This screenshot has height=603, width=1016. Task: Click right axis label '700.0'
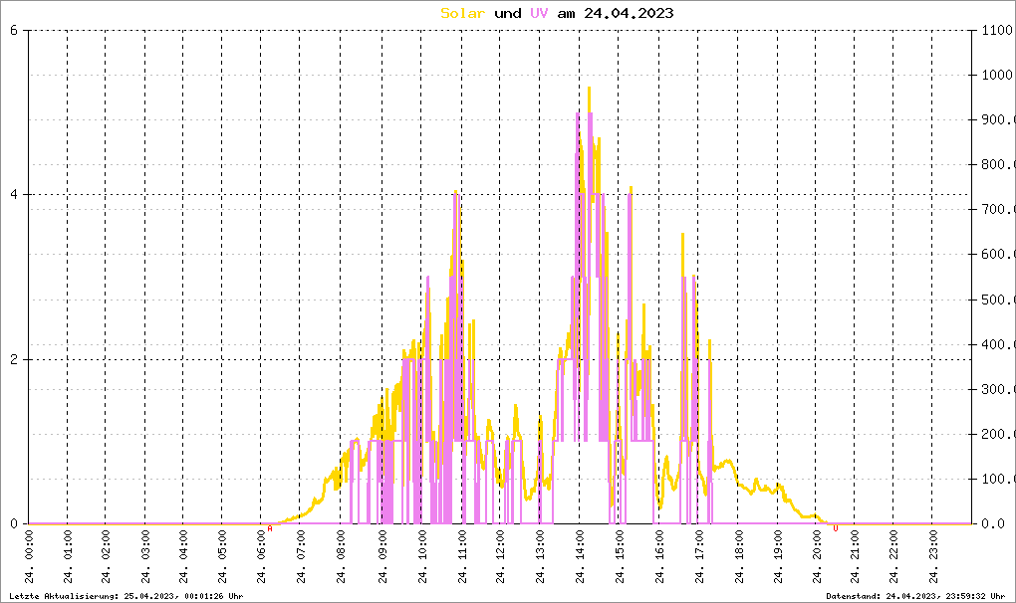pos(998,210)
